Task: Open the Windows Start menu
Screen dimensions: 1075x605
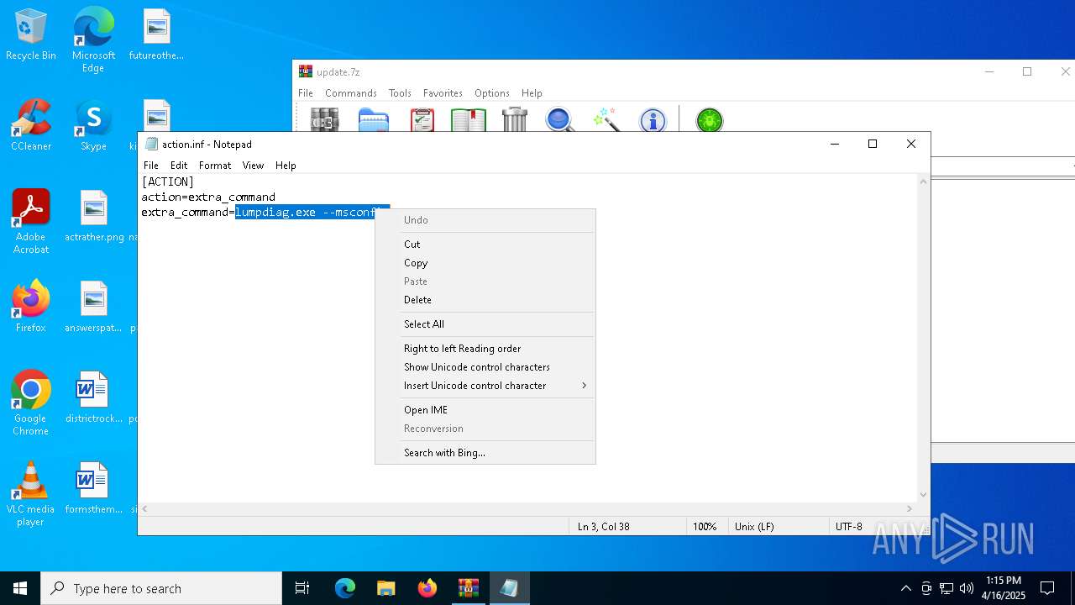Action: tap(20, 588)
